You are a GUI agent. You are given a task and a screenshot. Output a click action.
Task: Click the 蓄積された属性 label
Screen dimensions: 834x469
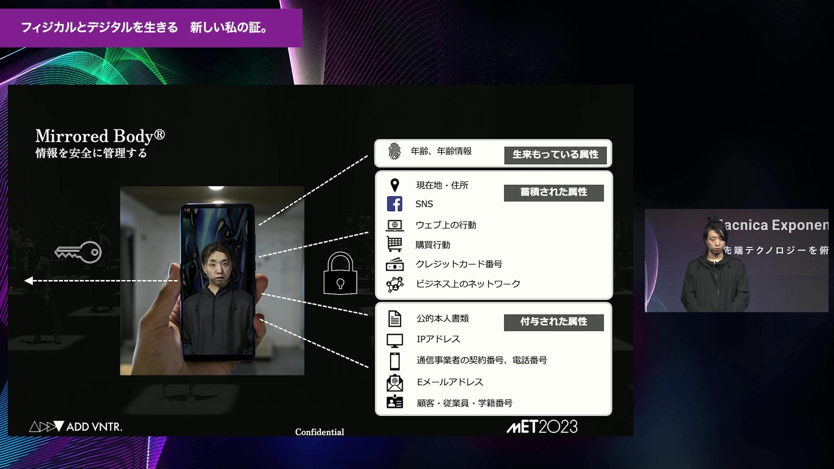tap(553, 192)
